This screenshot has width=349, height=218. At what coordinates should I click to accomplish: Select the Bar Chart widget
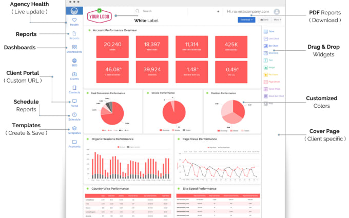pyautogui.click(x=271, y=46)
